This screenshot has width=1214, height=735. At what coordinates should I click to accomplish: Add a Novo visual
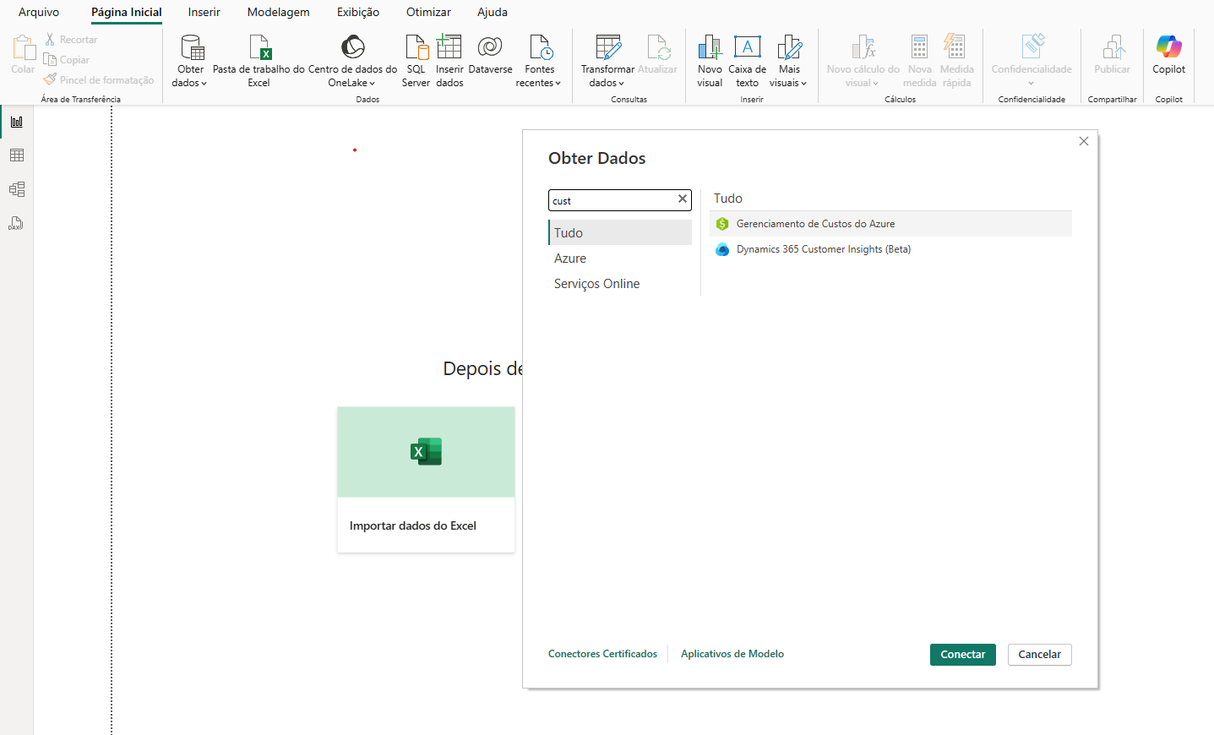coord(710,61)
